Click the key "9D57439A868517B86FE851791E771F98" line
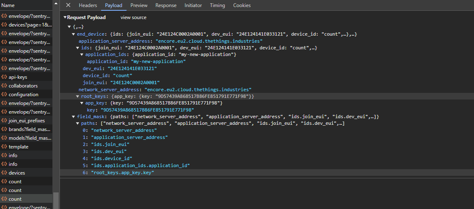 tap(140, 110)
